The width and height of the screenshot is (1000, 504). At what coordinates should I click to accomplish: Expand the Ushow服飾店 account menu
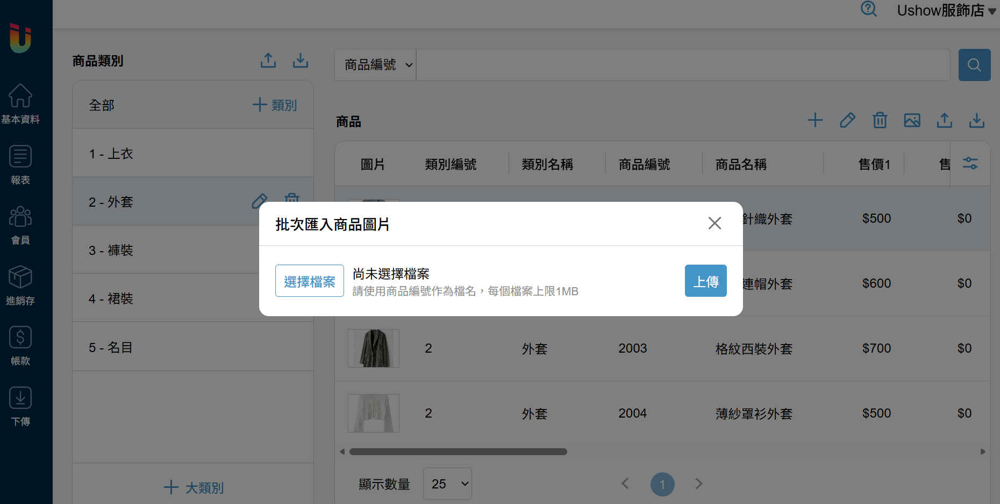point(946,10)
